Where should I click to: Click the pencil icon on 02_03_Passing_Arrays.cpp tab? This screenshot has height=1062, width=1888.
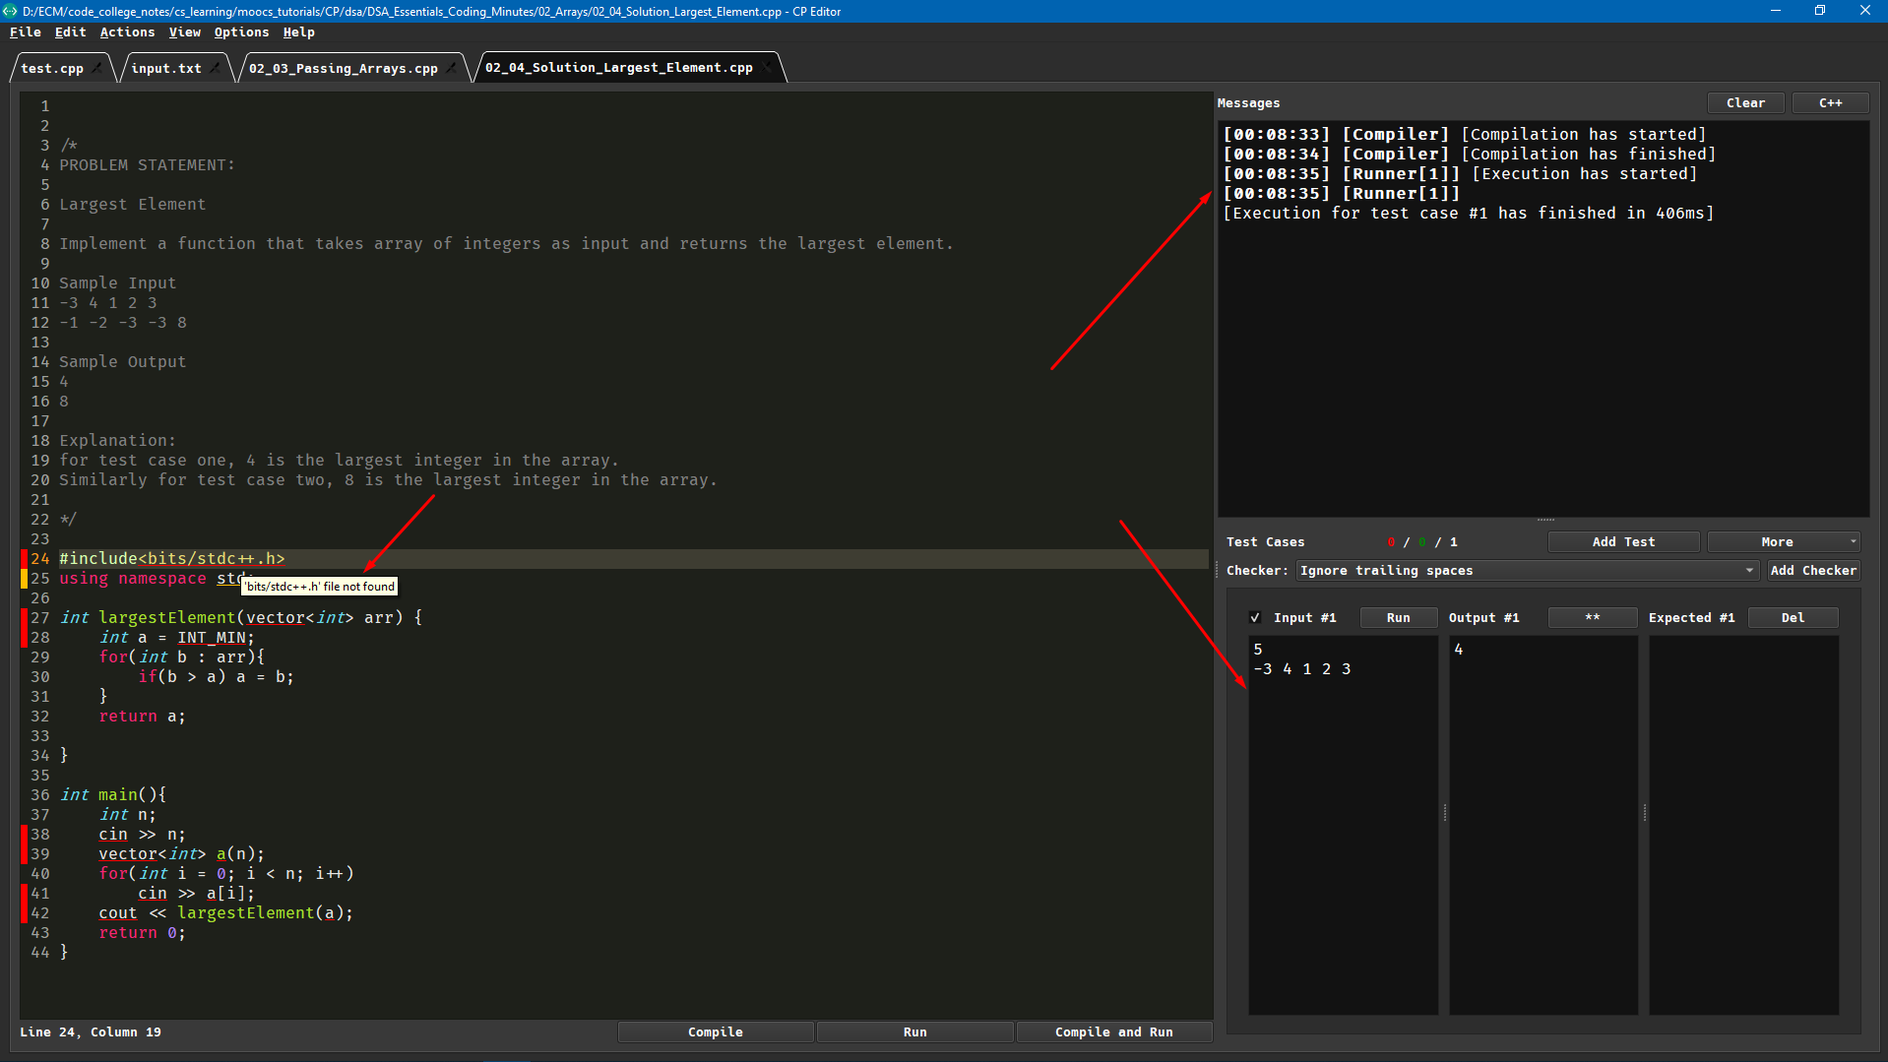point(452,69)
